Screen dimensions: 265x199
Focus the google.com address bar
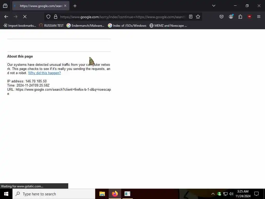[122, 17]
